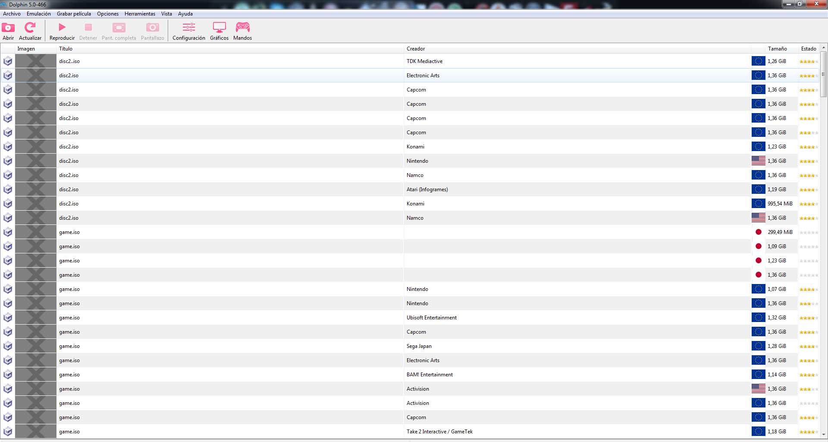Click the '1,32 GiB' size value
The height and width of the screenshot is (442, 828).
777,318
